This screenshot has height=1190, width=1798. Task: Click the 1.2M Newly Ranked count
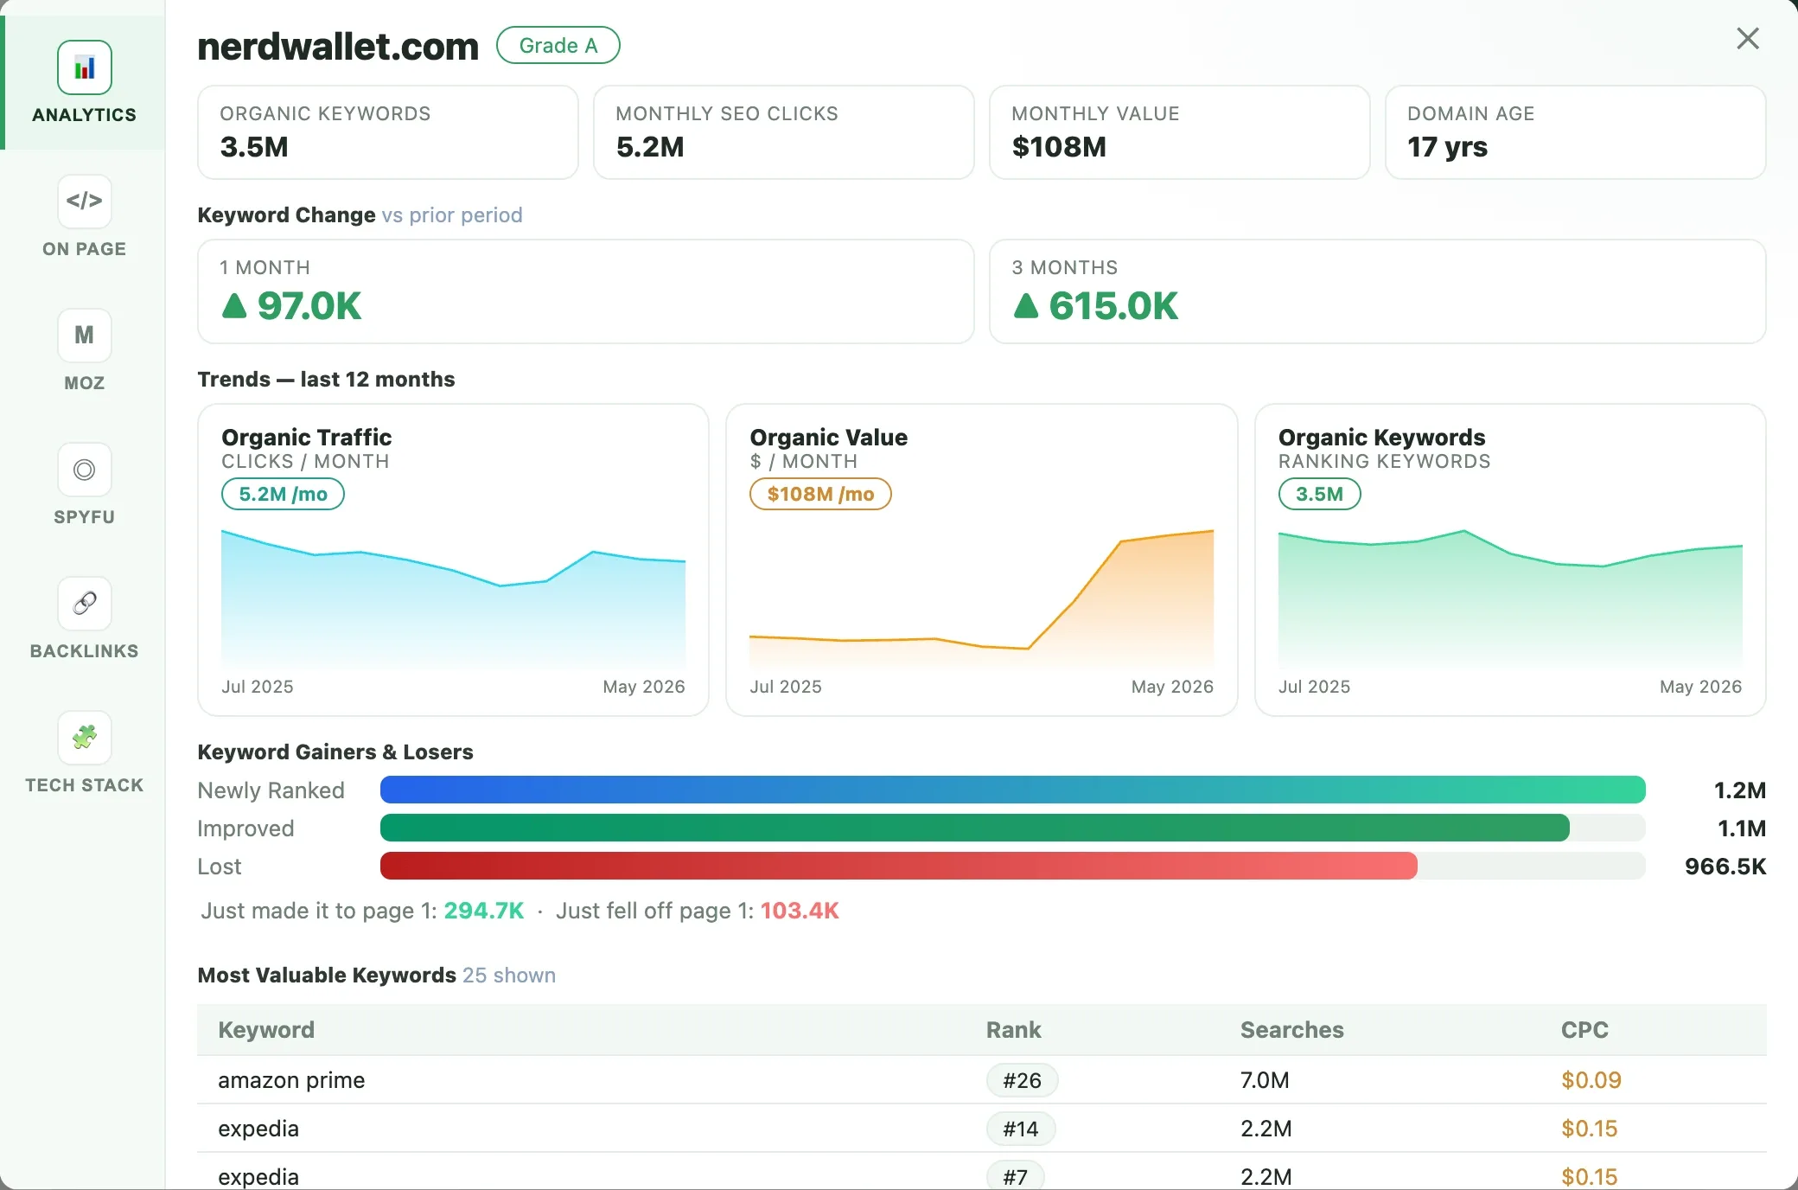(1740, 790)
